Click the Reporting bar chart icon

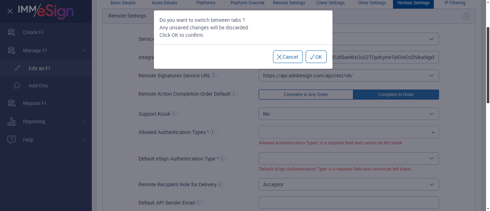(x=11, y=121)
